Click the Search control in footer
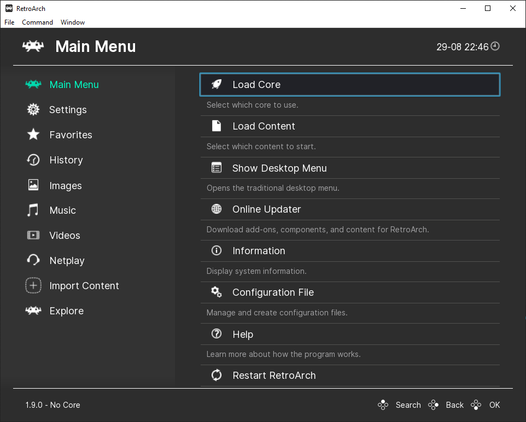This screenshot has height=422, width=526. pyautogui.click(x=408, y=405)
